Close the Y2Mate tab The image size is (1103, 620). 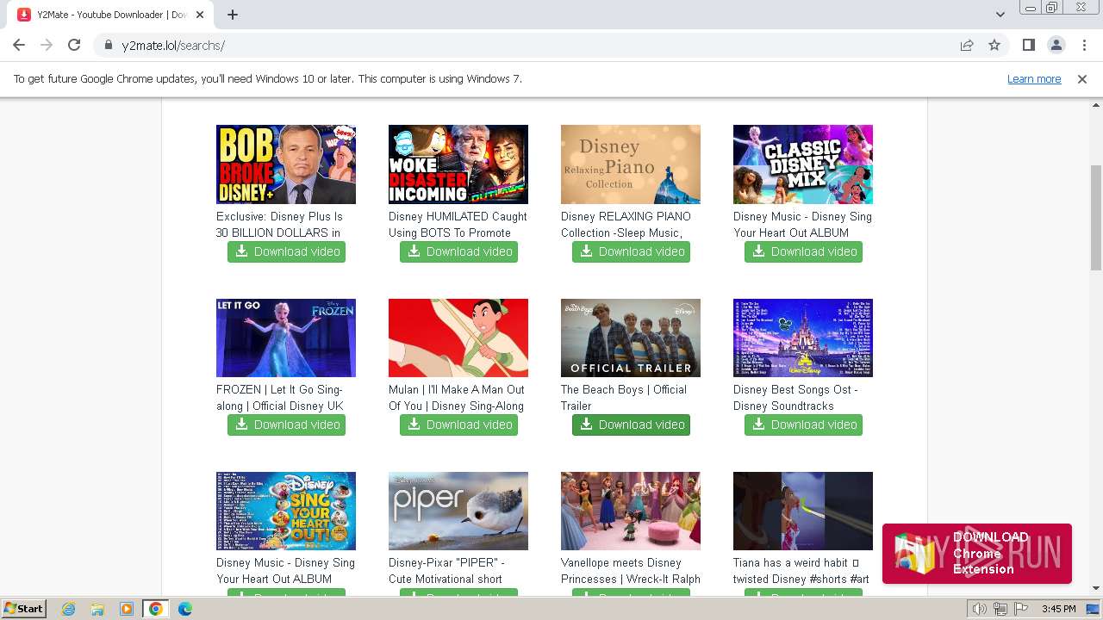pos(201,15)
